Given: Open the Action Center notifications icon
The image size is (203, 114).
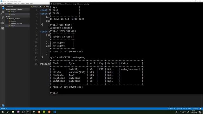Looking at the screenshot, I should tap(200, 112).
